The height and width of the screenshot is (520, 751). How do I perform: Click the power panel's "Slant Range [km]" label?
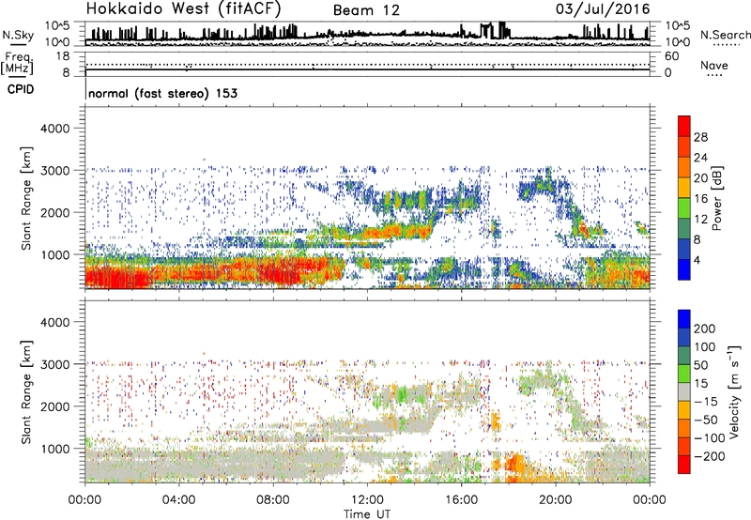(x=26, y=198)
